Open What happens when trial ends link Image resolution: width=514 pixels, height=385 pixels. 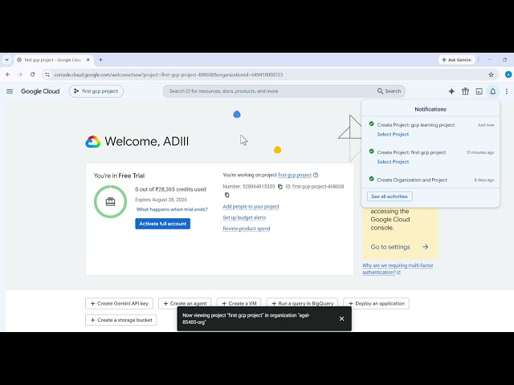(x=172, y=209)
